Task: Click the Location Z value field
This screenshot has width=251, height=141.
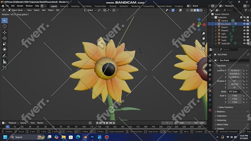Action: coord(234,77)
